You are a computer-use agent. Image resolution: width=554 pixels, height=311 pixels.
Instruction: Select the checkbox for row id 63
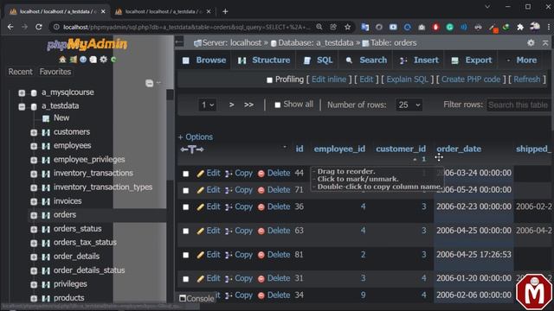coord(186,231)
